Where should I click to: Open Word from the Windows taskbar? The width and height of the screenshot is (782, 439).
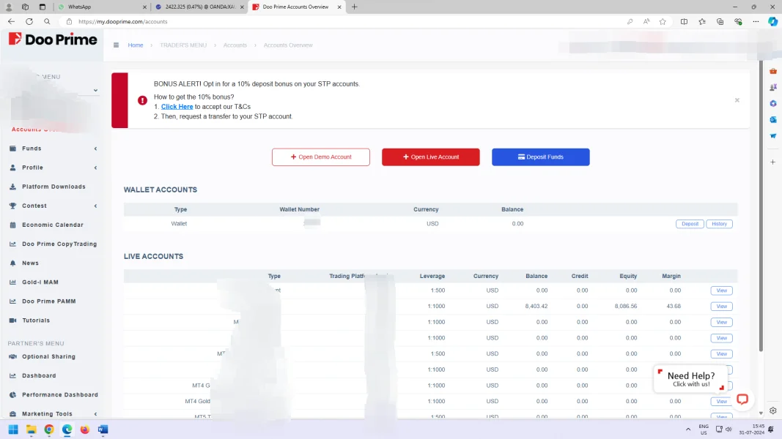pos(103,429)
